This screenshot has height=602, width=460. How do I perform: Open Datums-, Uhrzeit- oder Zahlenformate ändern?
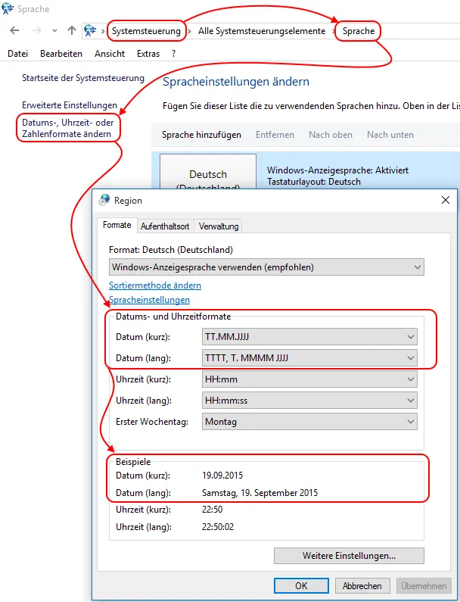[x=67, y=128]
